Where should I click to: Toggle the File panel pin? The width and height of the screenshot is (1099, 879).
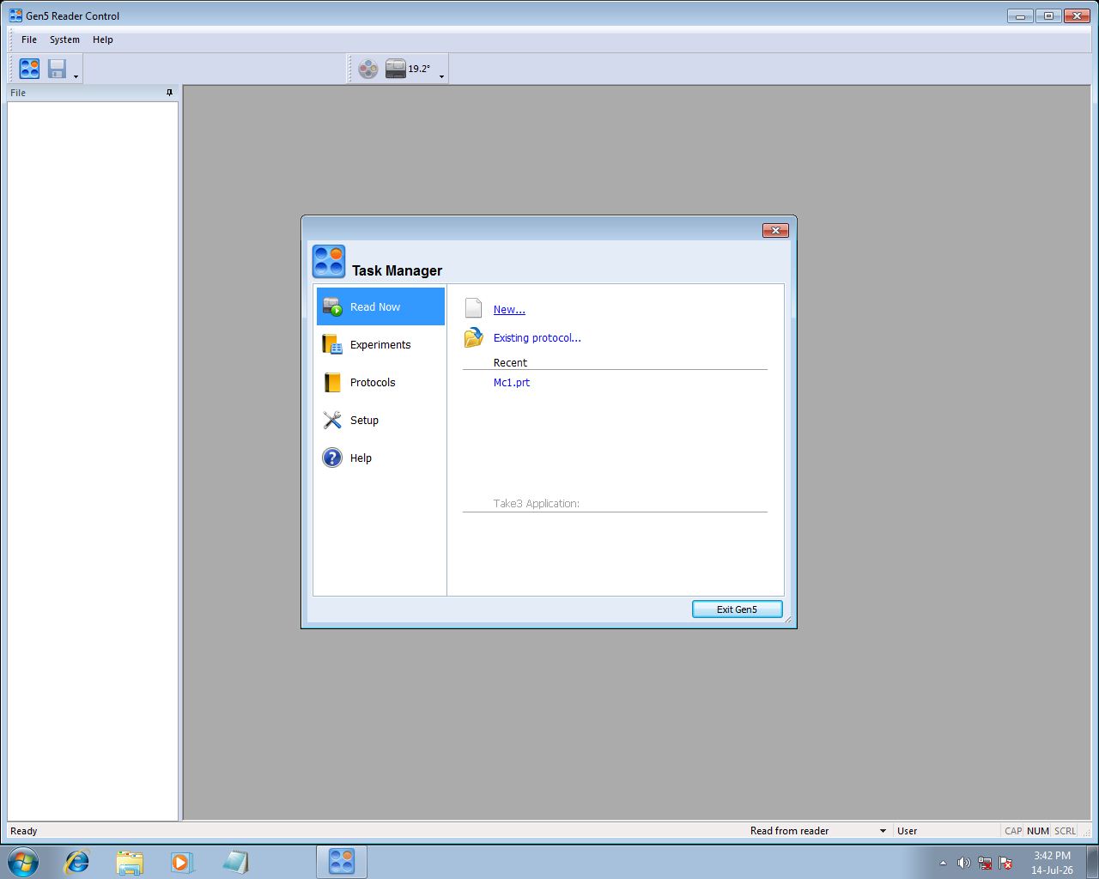pos(169,93)
